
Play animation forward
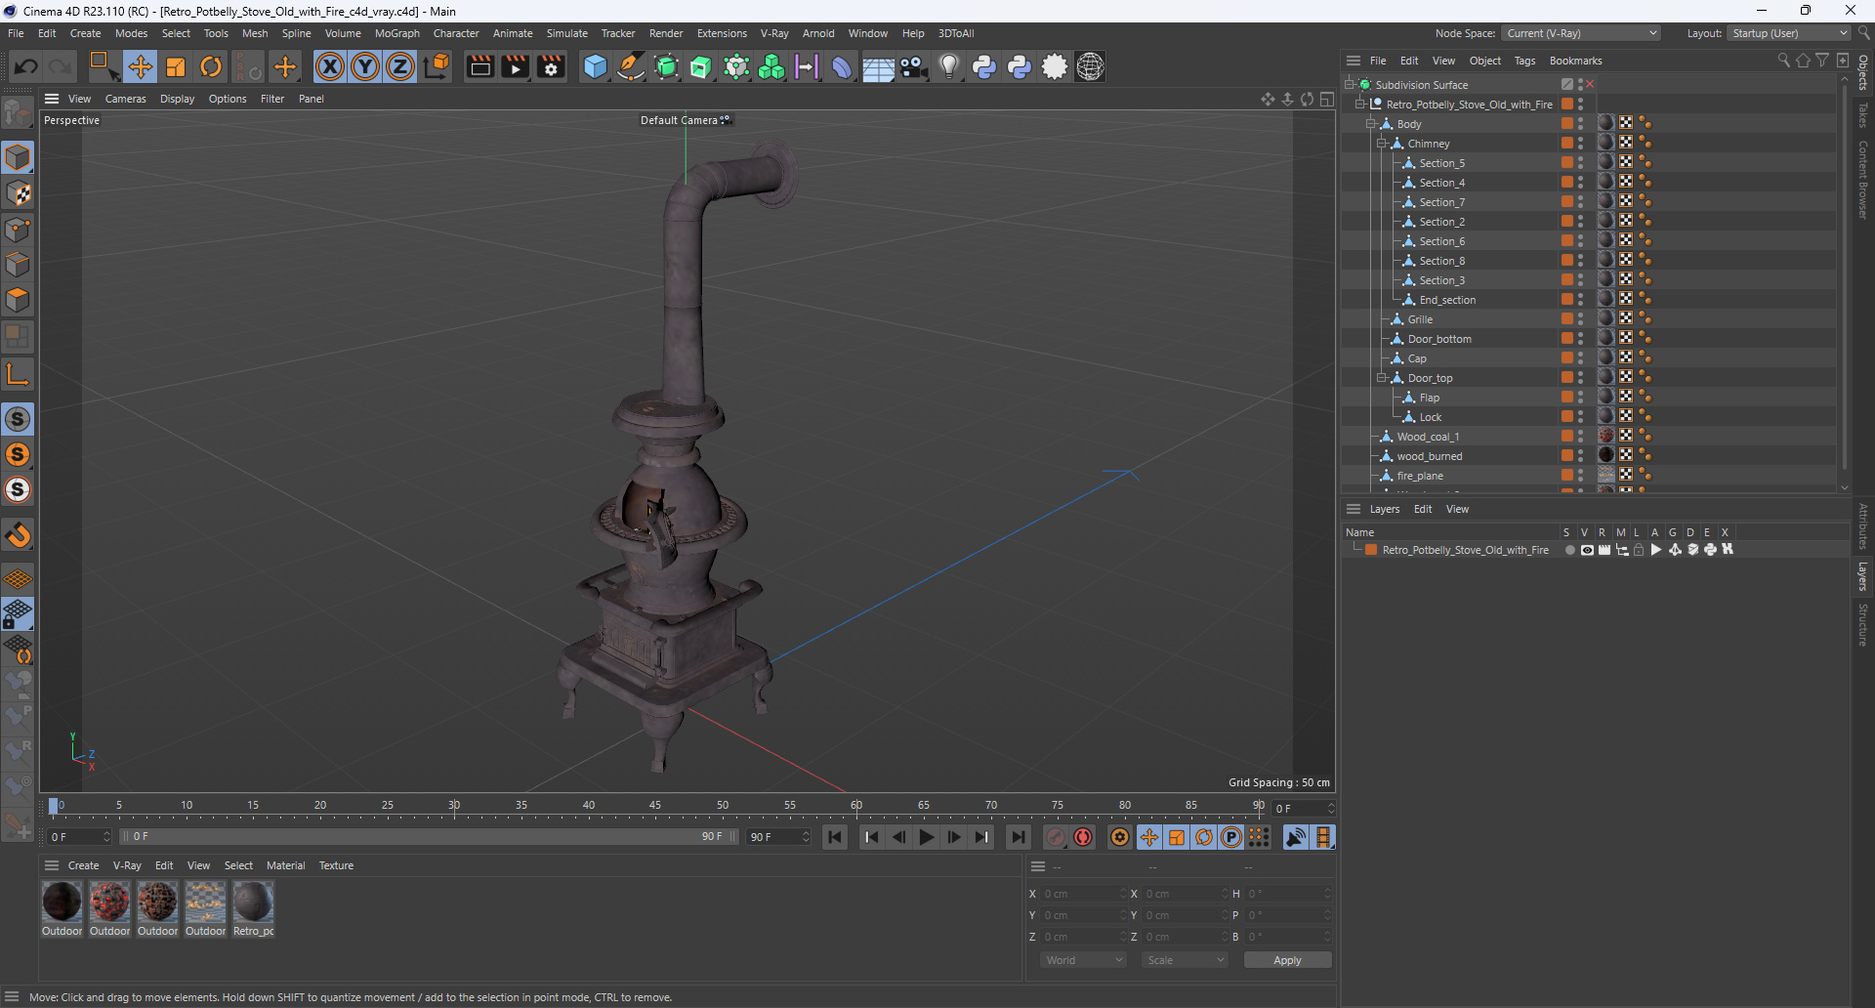[926, 837]
